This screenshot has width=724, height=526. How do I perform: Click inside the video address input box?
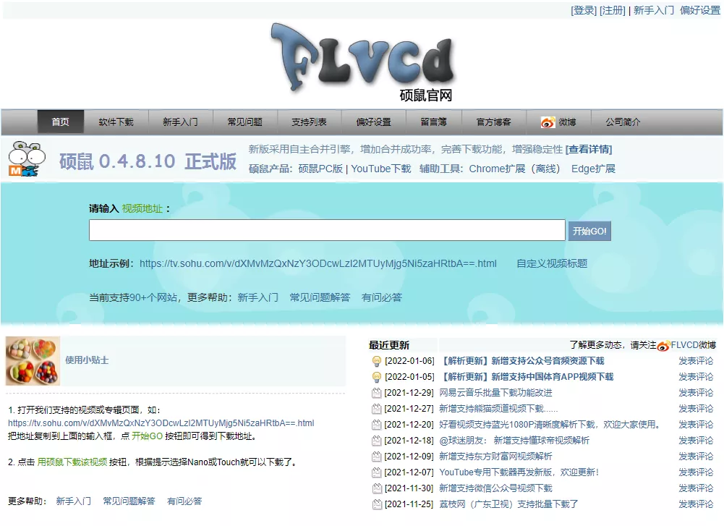pos(325,230)
